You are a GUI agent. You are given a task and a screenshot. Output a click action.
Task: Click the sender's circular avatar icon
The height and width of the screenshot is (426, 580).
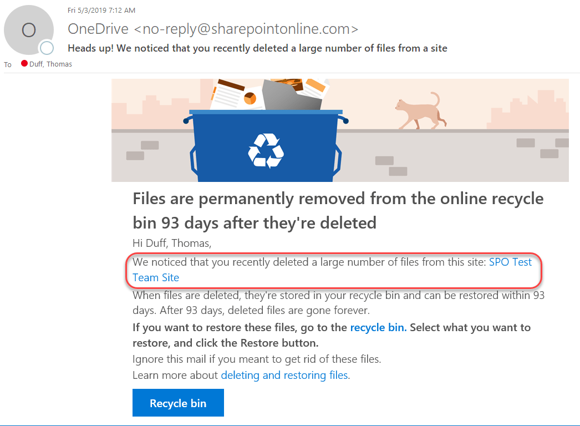click(x=29, y=30)
